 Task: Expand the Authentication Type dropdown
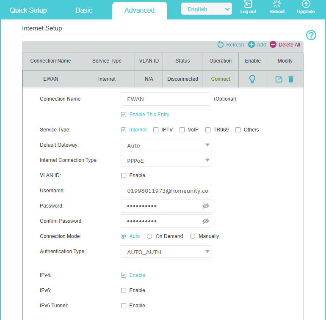[166, 252]
